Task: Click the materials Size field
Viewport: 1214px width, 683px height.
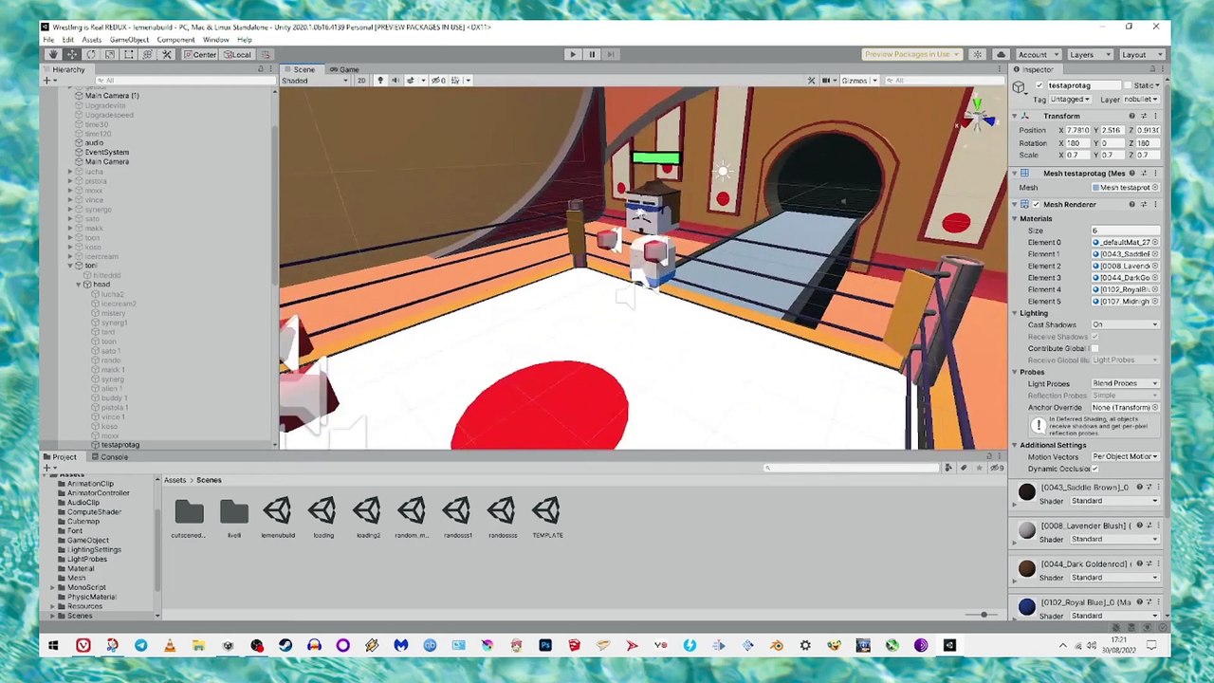Action: (x=1125, y=231)
